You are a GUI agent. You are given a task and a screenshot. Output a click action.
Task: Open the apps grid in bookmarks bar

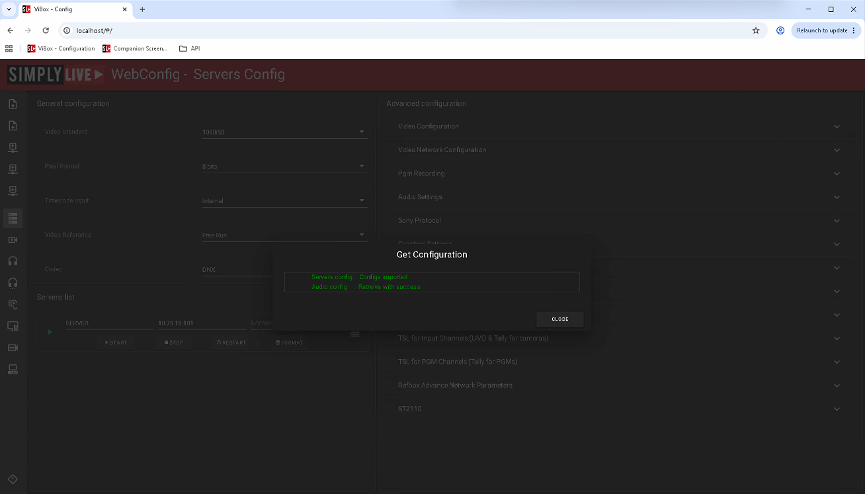click(x=9, y=48)
